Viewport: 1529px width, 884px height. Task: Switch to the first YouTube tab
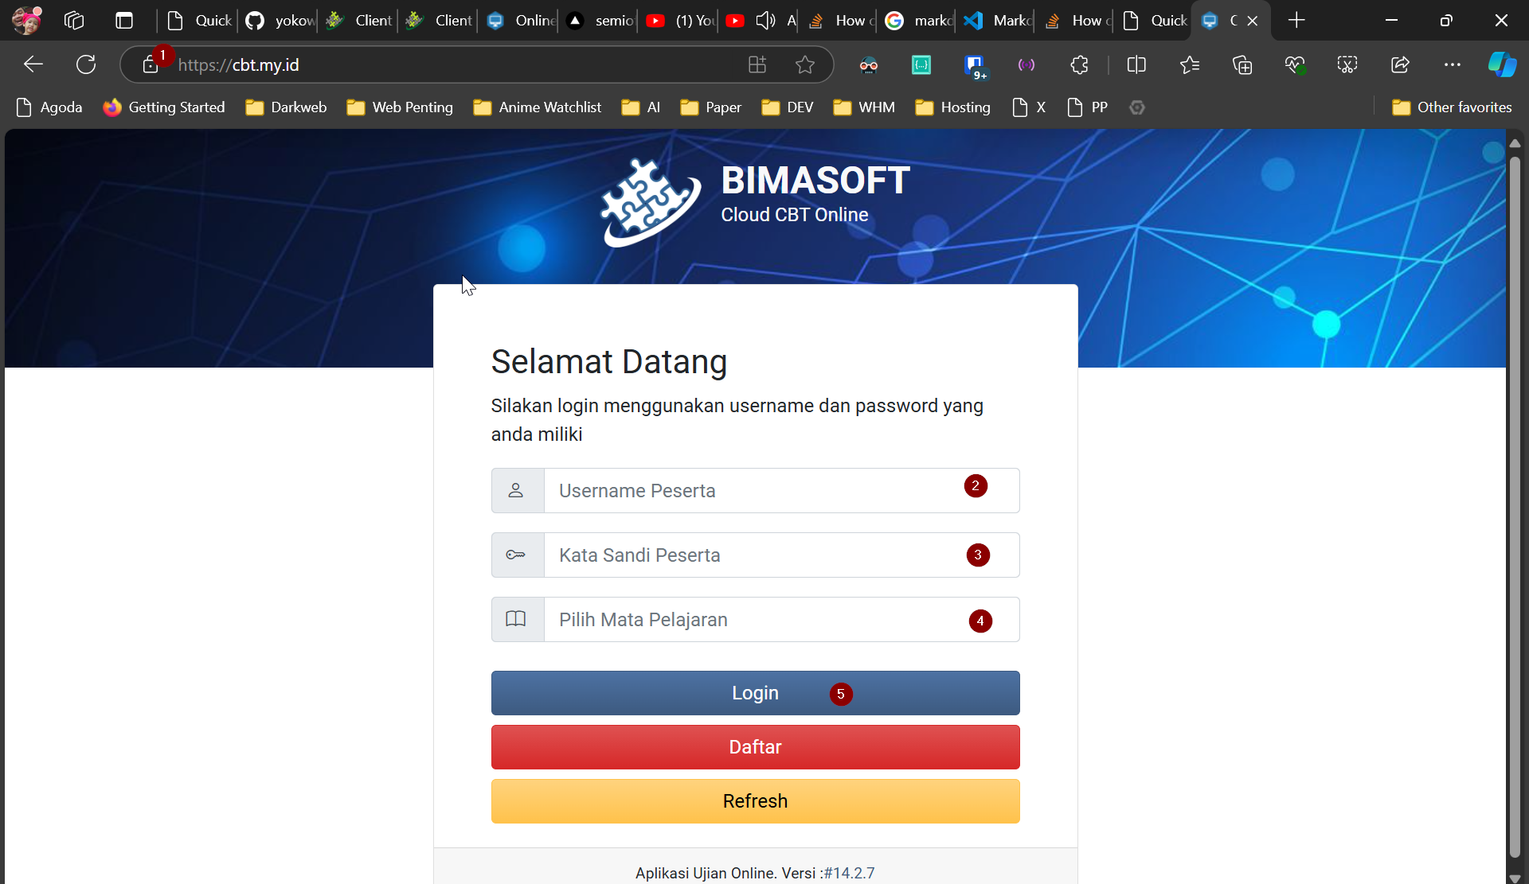[x=679, y=21]
